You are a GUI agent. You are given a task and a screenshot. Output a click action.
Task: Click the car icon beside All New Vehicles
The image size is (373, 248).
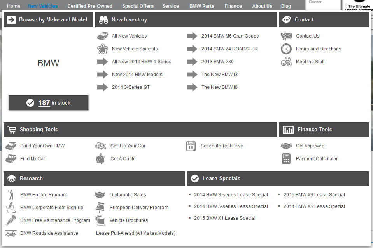pos(103,36)
